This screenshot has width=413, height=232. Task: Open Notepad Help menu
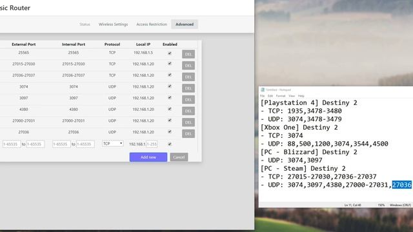[301, 96]
